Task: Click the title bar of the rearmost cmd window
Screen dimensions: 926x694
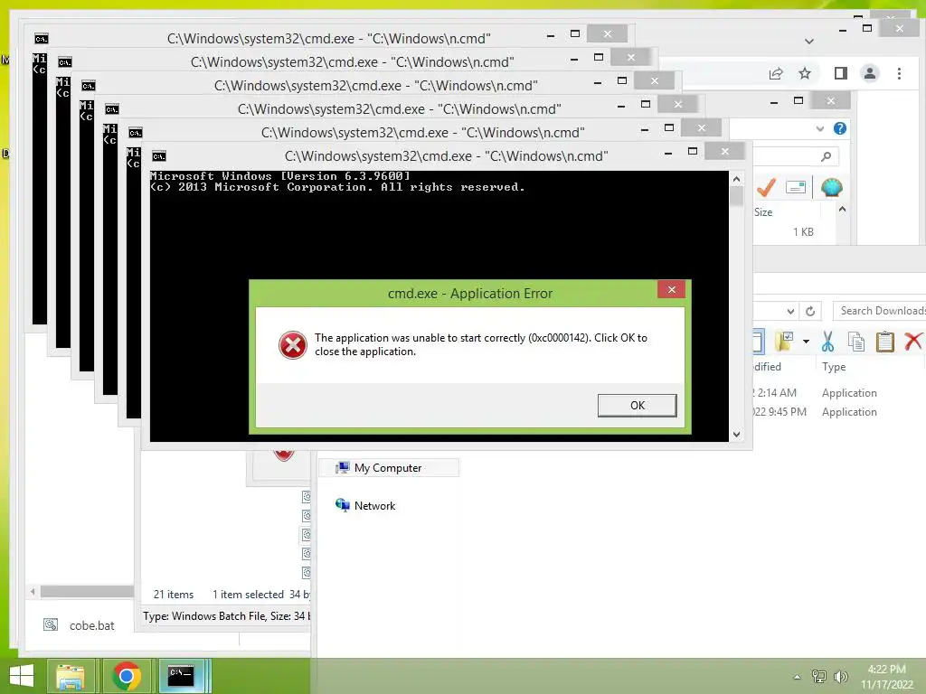Action: coord(328,38)
